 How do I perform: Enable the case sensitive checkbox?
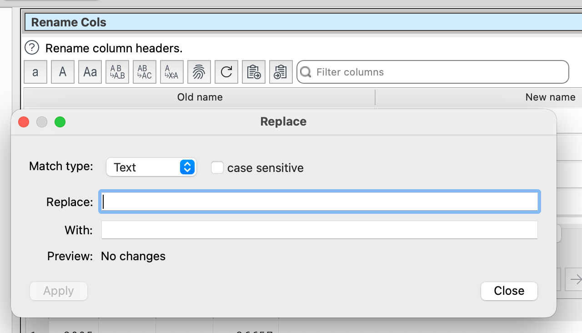[x=217, y=168]
